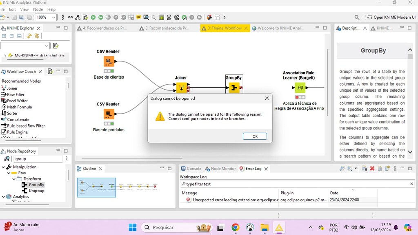Click Export Log icon in Error Log
418x235 pixels.
(x=342, y=168)
